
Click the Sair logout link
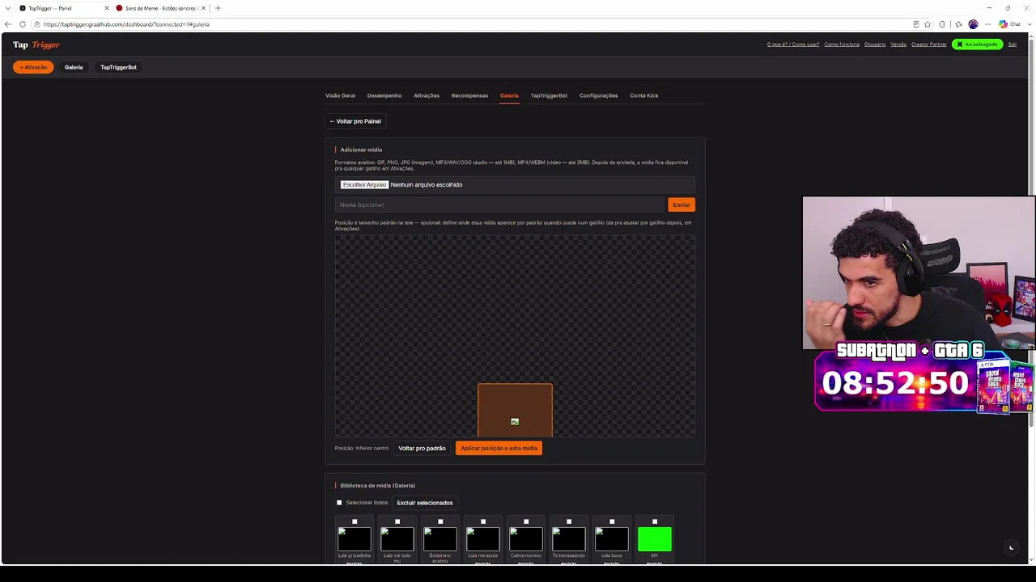coord(1012,44)
